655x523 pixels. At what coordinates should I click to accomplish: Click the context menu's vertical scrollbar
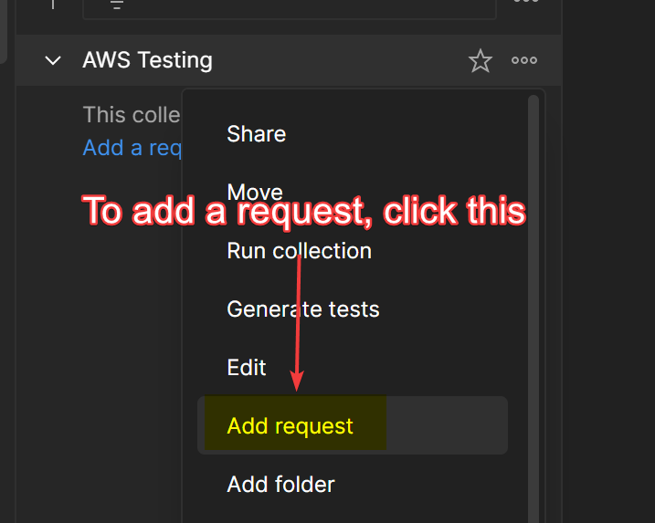(x=533, y=274)
